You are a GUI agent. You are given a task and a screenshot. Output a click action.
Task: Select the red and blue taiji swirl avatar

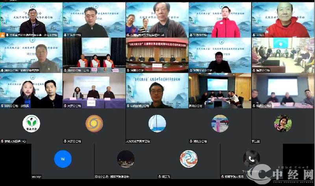pyautogui.click(x=189, y=159)
